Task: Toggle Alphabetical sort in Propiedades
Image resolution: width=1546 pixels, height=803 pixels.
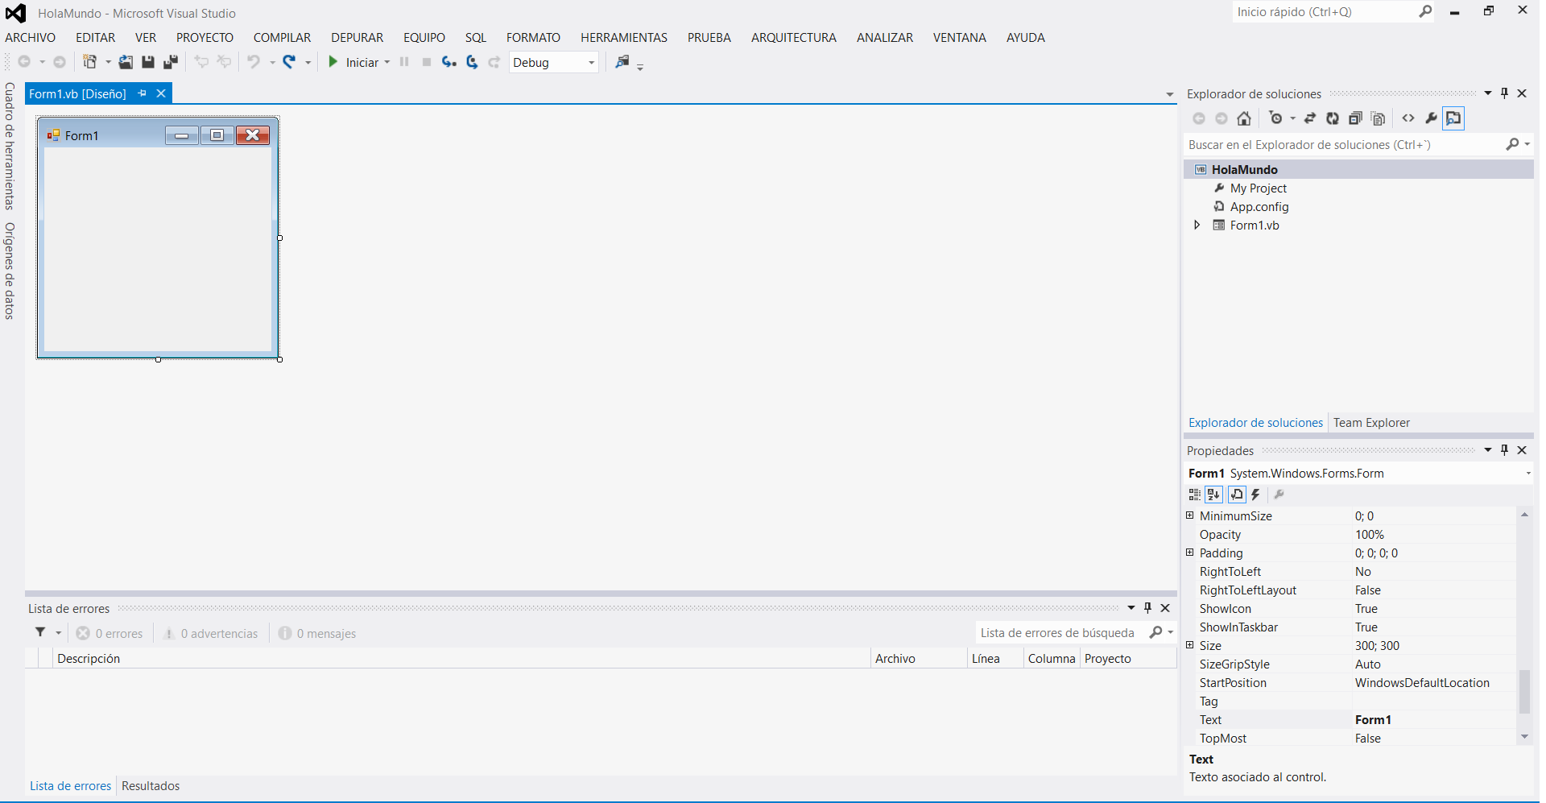Action: tap(1213, 495)
